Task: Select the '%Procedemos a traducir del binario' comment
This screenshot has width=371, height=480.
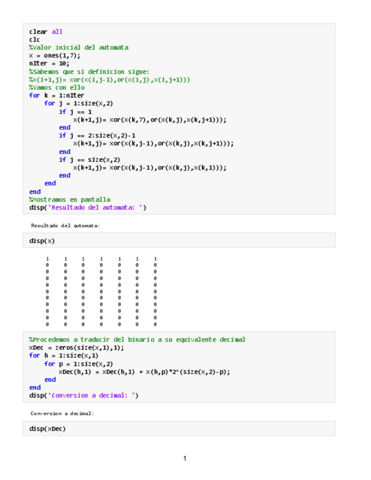Action: (x=137, y=340)
